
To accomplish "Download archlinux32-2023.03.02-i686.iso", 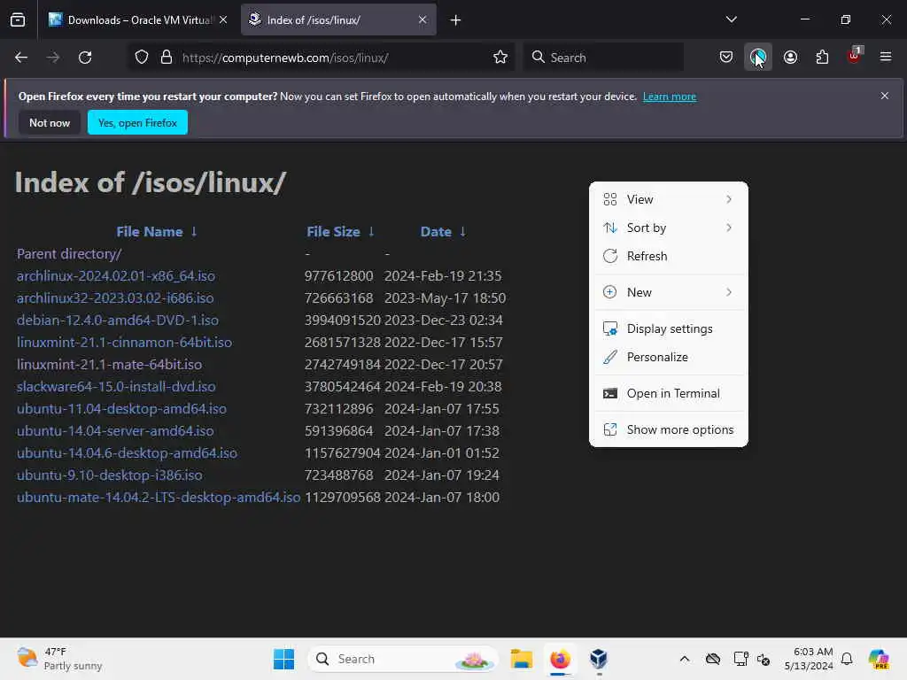I will [115, 297].
